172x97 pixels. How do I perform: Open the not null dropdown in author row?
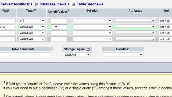point(166,27)
